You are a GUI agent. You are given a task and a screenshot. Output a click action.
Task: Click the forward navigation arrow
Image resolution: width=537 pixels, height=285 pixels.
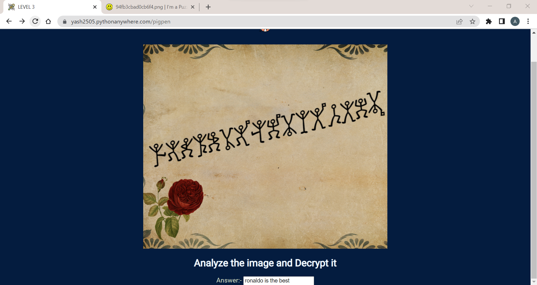point(22,21)
